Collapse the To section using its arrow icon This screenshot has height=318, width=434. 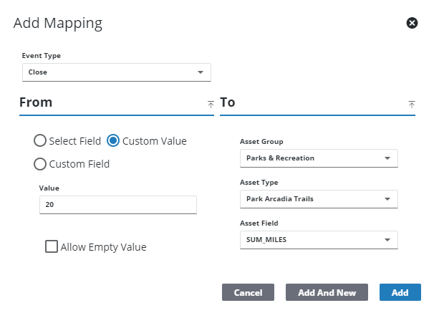(412, 104)
